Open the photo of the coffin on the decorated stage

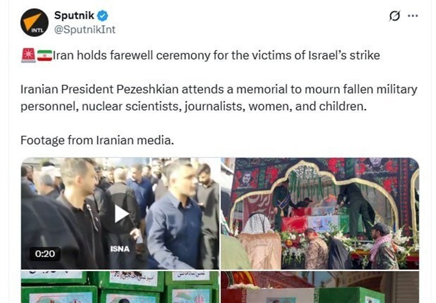pyautogui.click(x=320, y=213)
